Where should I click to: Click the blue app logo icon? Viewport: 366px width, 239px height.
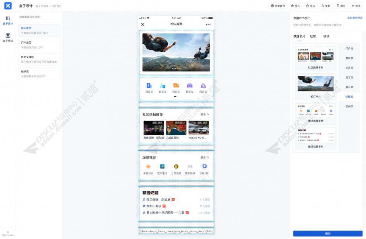[8, 6]
